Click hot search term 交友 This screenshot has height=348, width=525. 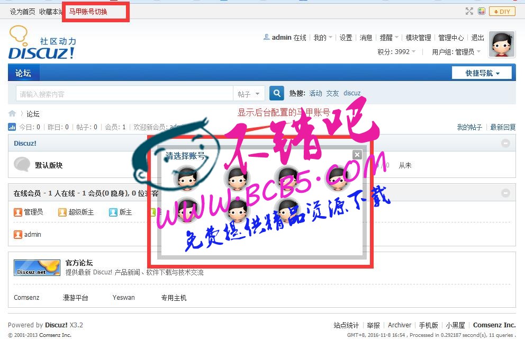(332, 93)
